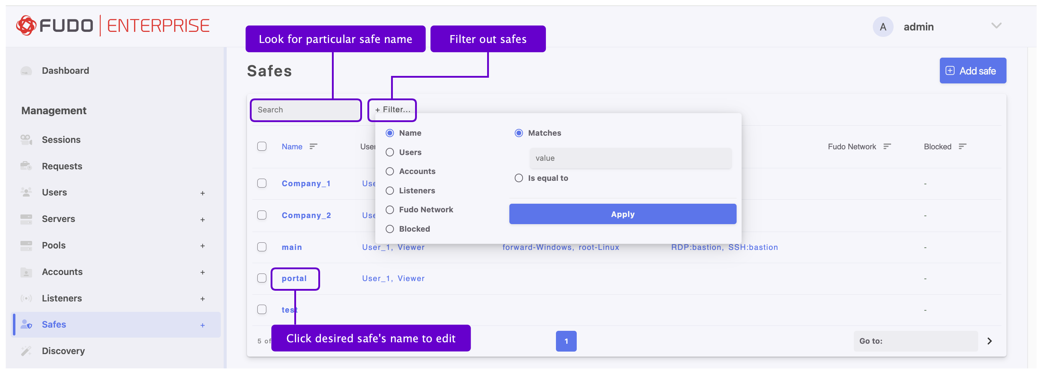Viewport: 1042px width, 377px height.
Task: Check the main row checkbox
Action: click(x=262, y=247)
